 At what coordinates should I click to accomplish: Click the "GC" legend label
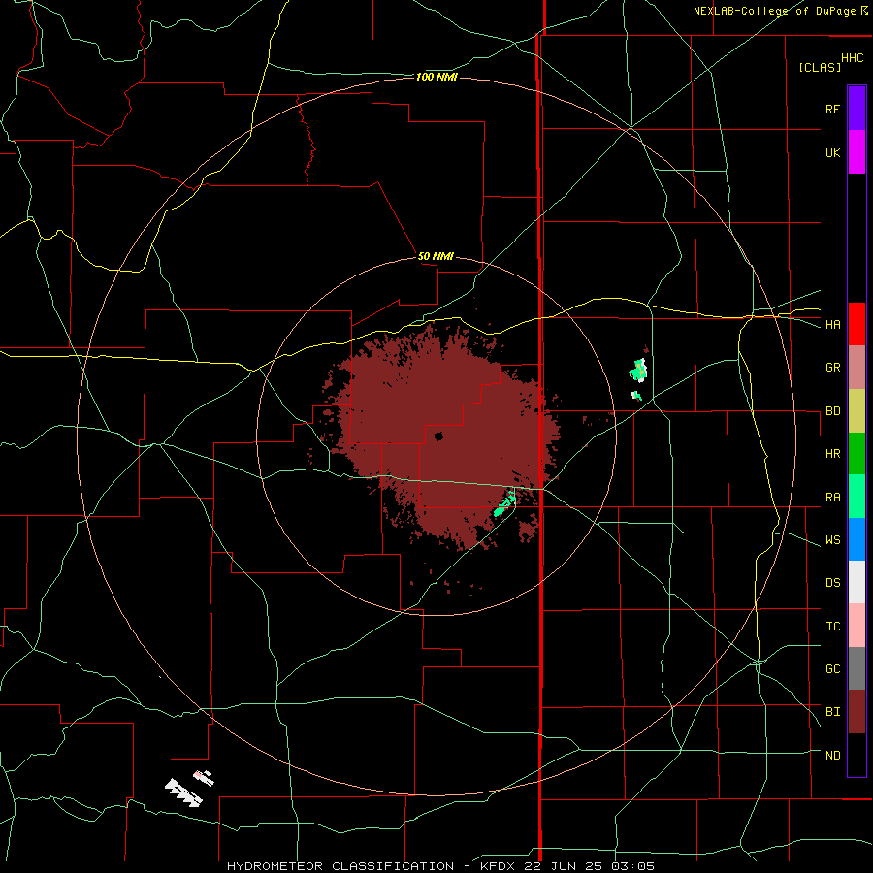(832, 668)
